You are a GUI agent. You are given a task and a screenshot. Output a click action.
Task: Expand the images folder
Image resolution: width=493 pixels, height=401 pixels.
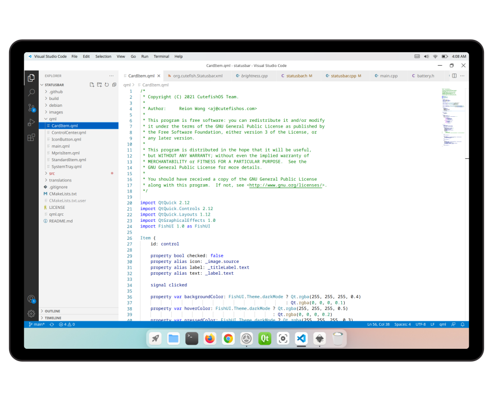[79, 112]
